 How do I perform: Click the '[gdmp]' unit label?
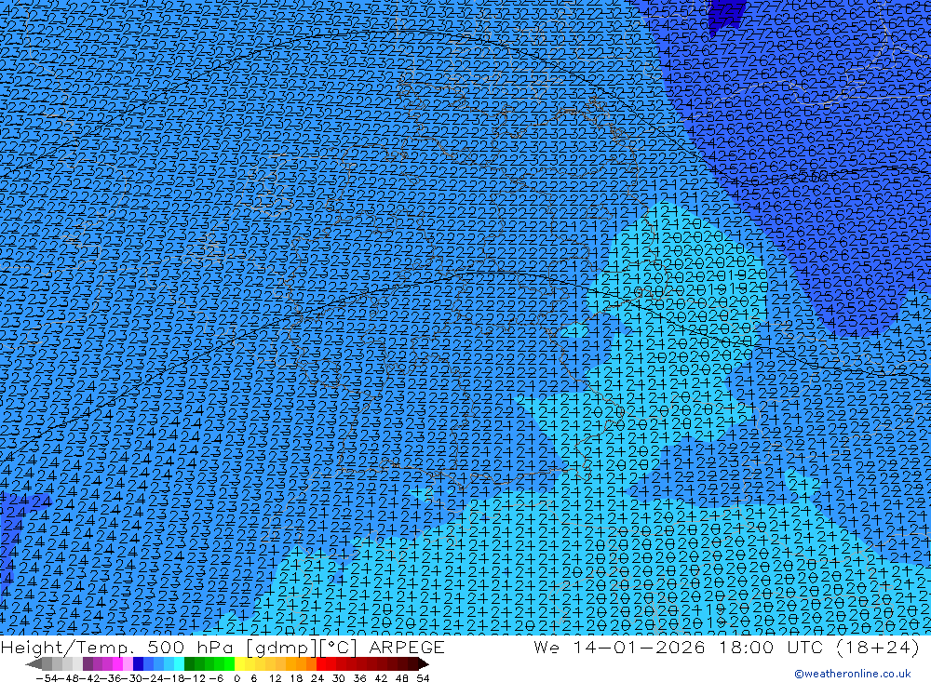click(281, 648)
